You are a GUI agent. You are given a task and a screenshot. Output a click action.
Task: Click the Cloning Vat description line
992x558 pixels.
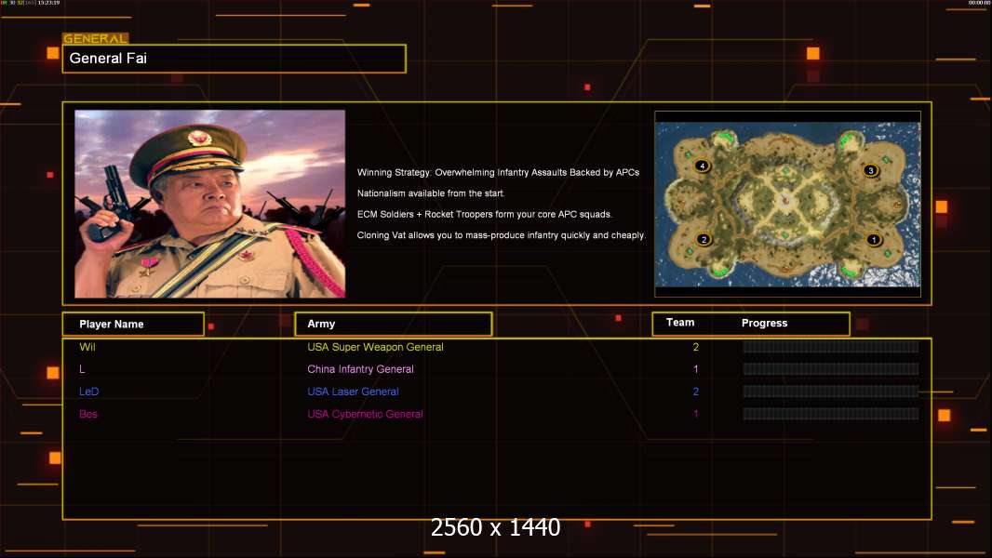(501, 235)
